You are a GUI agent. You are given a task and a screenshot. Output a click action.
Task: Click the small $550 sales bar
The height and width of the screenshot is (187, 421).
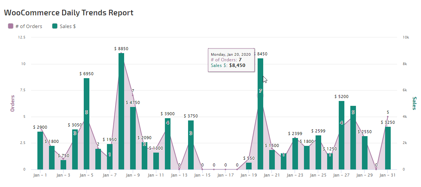point(249,166)
